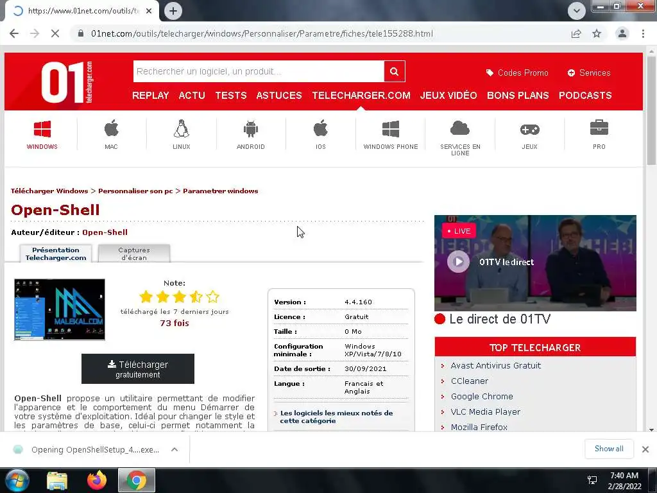Select the Mac apple icon category
Viewport: 657px width, 493px height.
[x=112, y=128]
